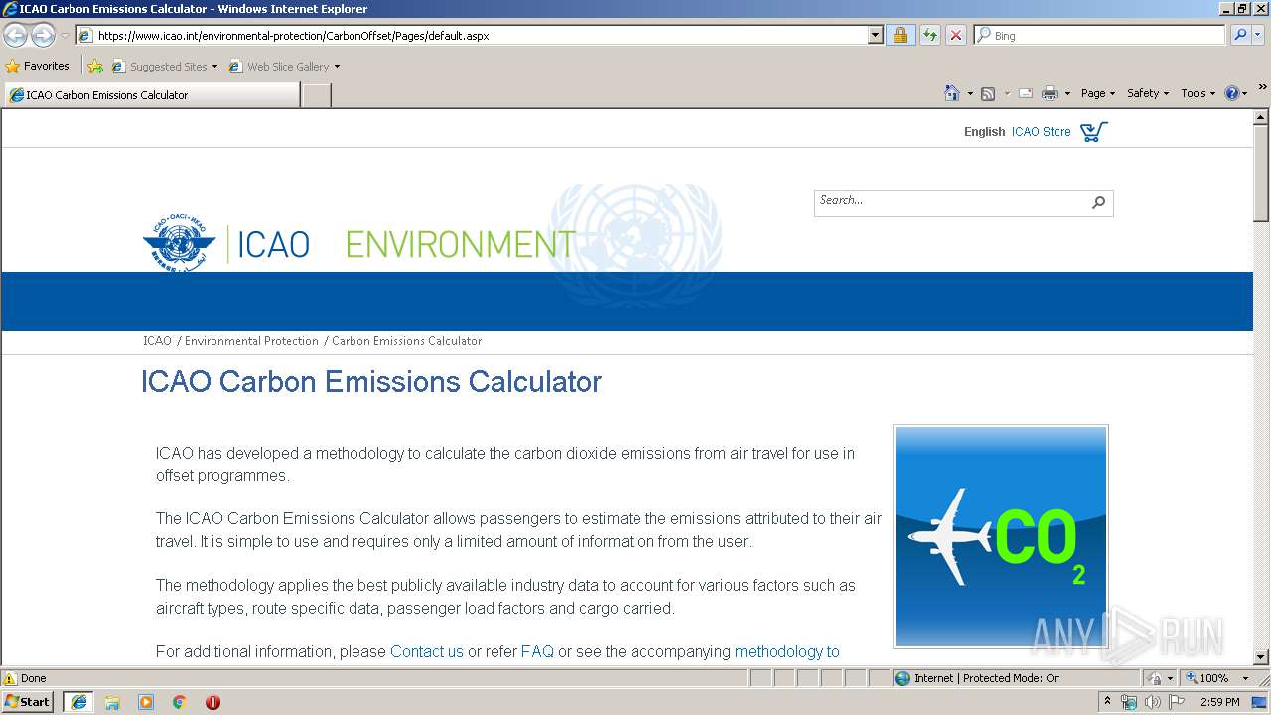The height and width of the screenshot is (715, 1271).
Task: Refresh the page with the green arrows icon
Action: pyautogui.click(x=929, y=36)
